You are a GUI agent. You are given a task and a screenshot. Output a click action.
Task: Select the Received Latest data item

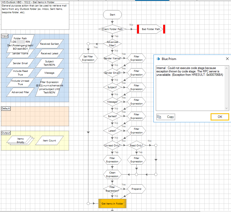tap(50, 53)
